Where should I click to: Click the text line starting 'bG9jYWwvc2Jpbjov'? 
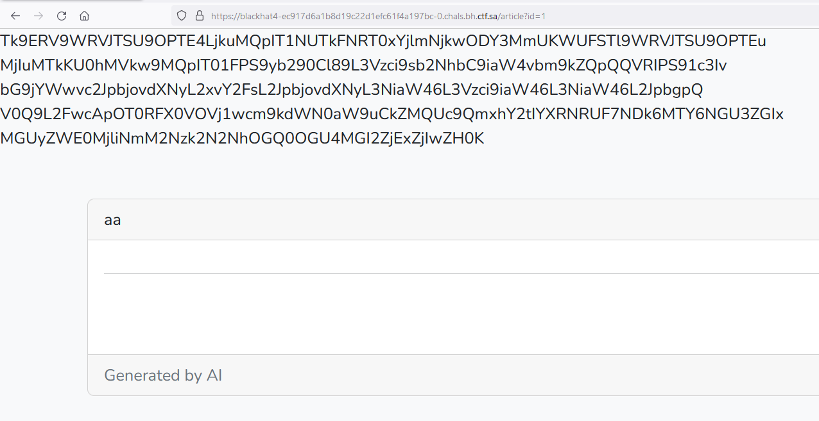(352, 90)
